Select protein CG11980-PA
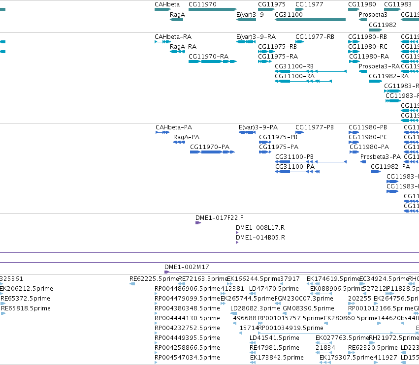Viewport: 419px width, 365px height. 355,152
